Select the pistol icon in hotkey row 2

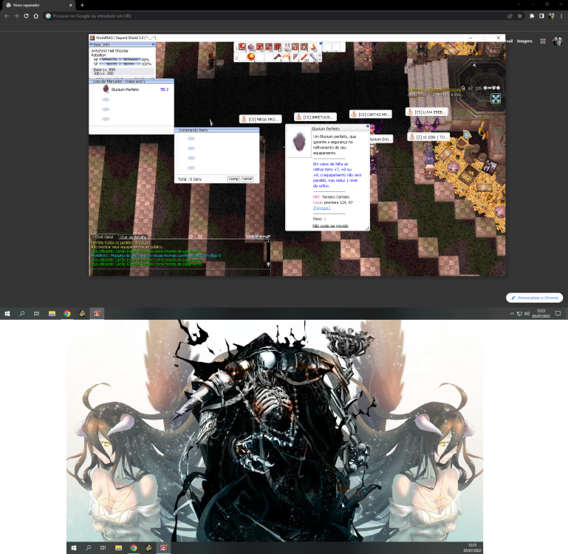click(278, 57)
